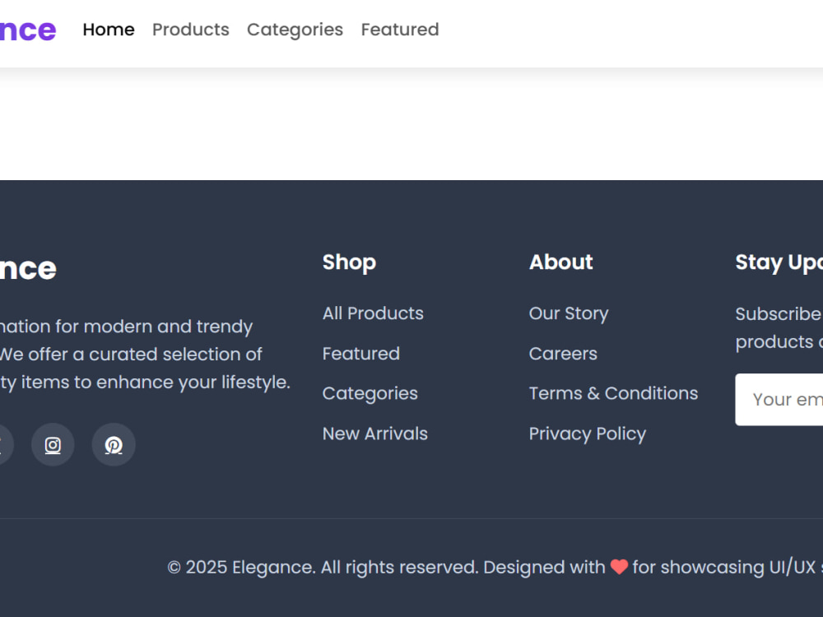Click the purple logo in the header
Viewport: 823px width, 617px height.
coord(28,30)
